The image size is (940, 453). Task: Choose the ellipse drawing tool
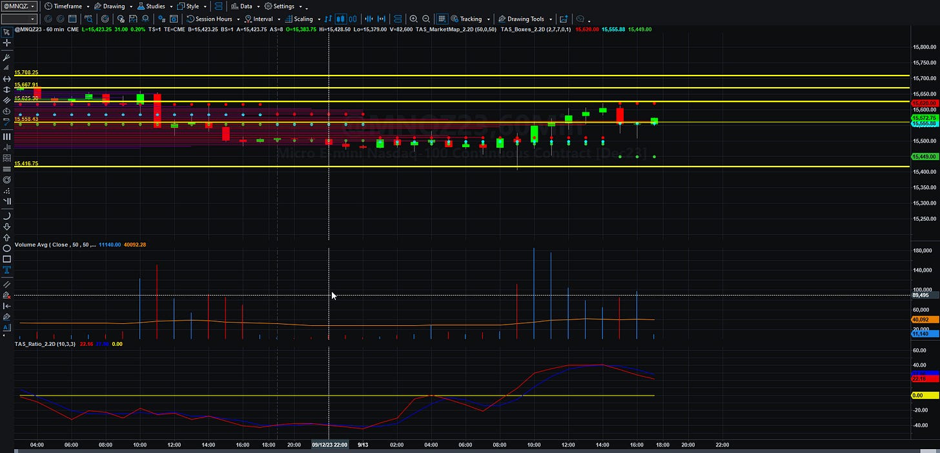pos(6,248)
